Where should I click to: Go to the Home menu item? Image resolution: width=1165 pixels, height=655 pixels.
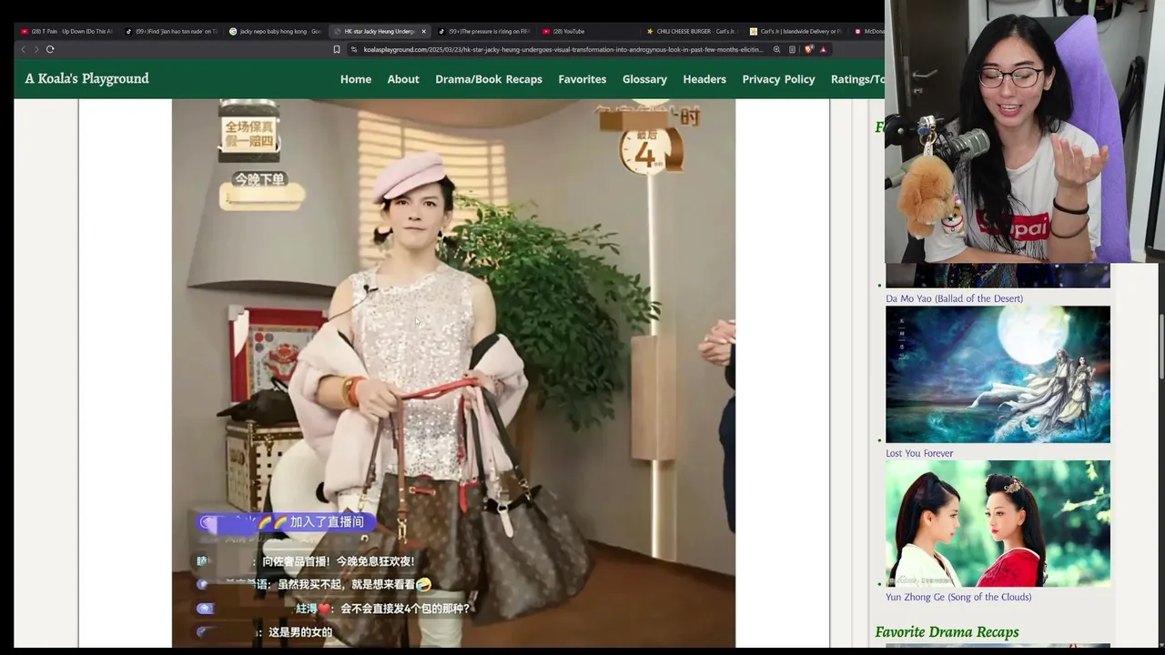356,79
